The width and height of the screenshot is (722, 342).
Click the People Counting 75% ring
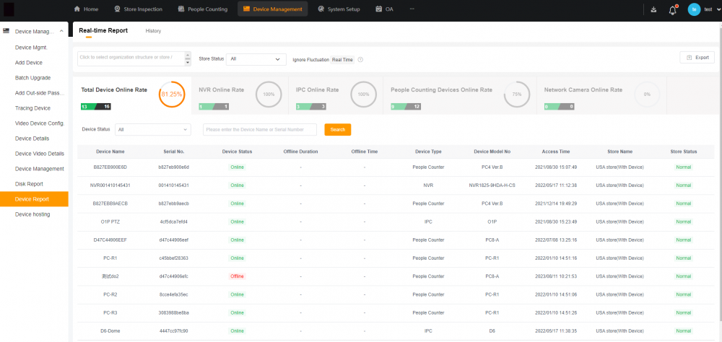point(517,95)
